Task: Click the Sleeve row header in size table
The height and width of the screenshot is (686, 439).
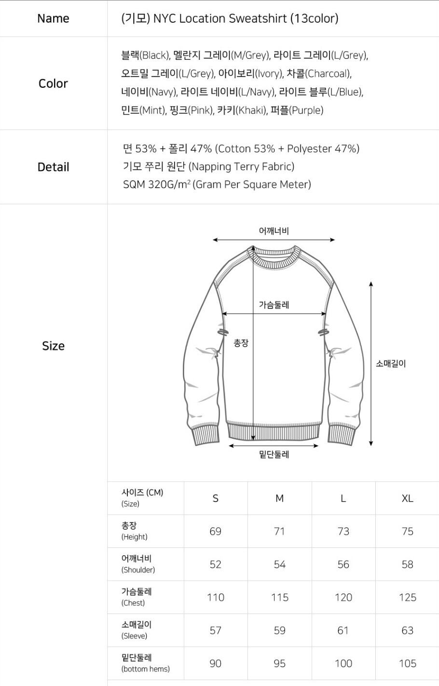Action: [137, 630]
